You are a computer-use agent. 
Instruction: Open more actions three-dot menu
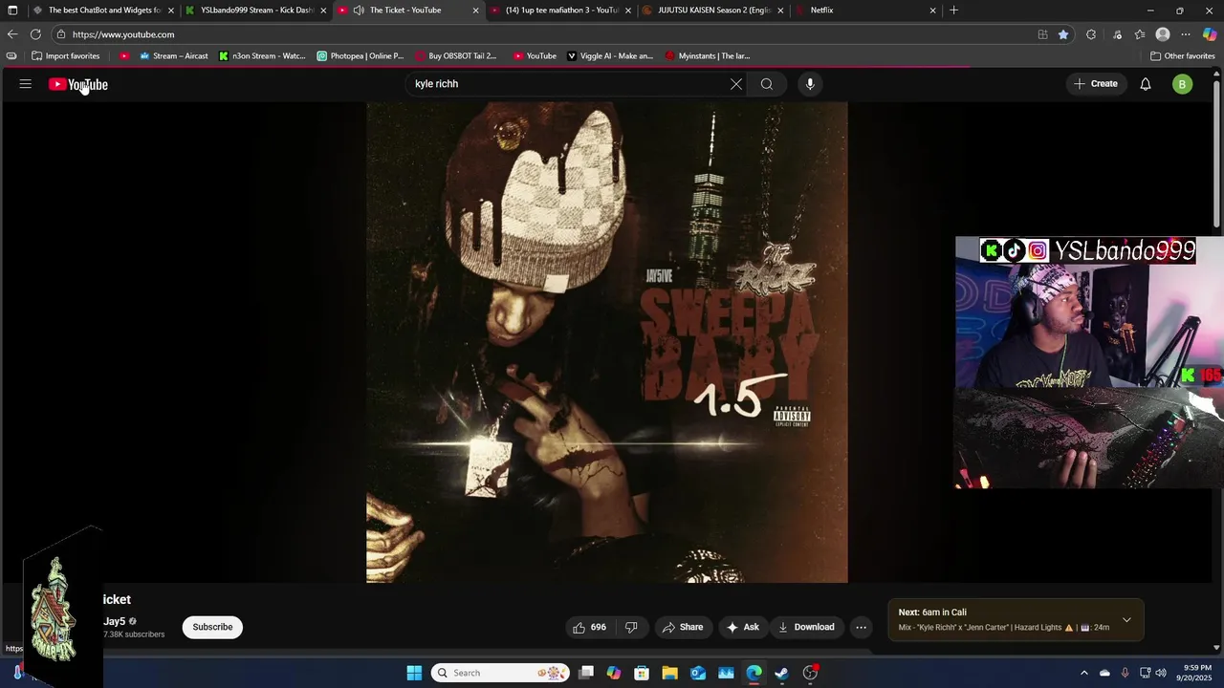862,628
